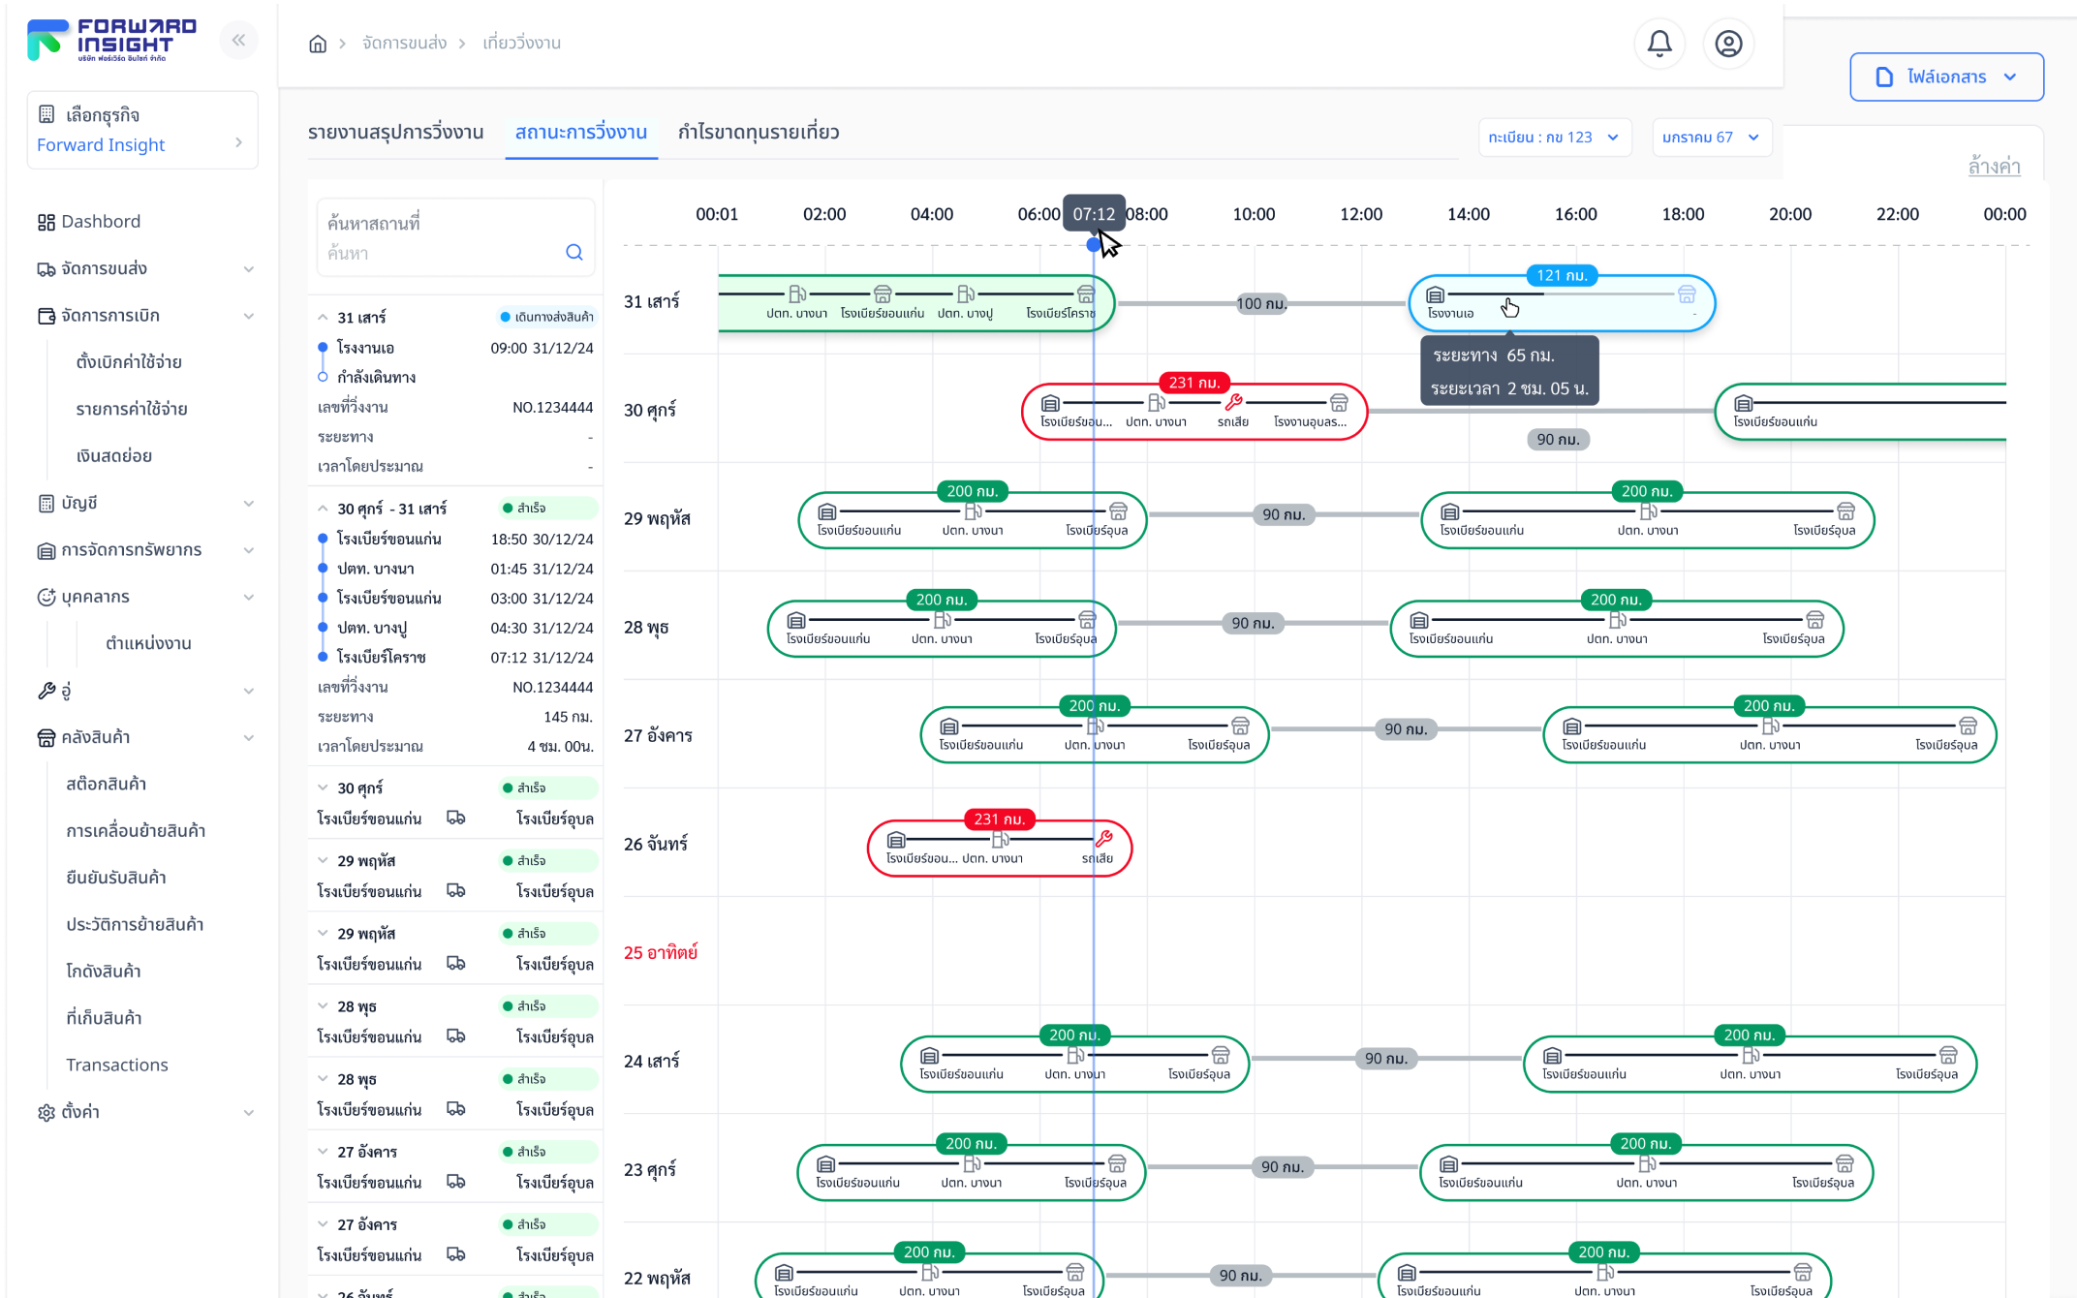Click the search magnifier icon

(x=574, y=253)
